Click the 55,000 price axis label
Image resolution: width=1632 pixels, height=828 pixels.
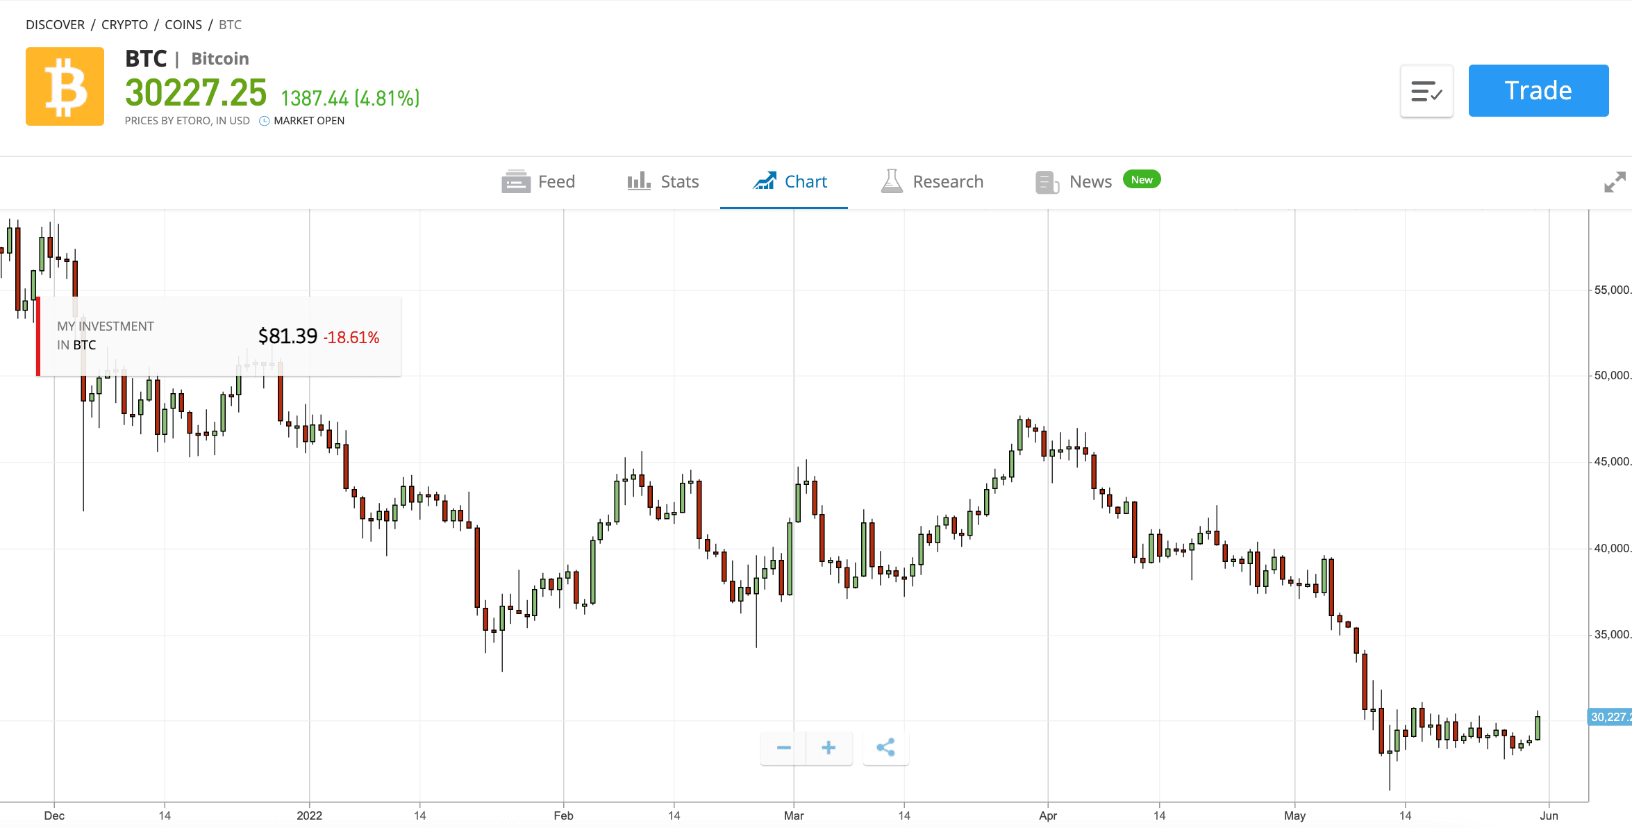[x=1613, y=290]
